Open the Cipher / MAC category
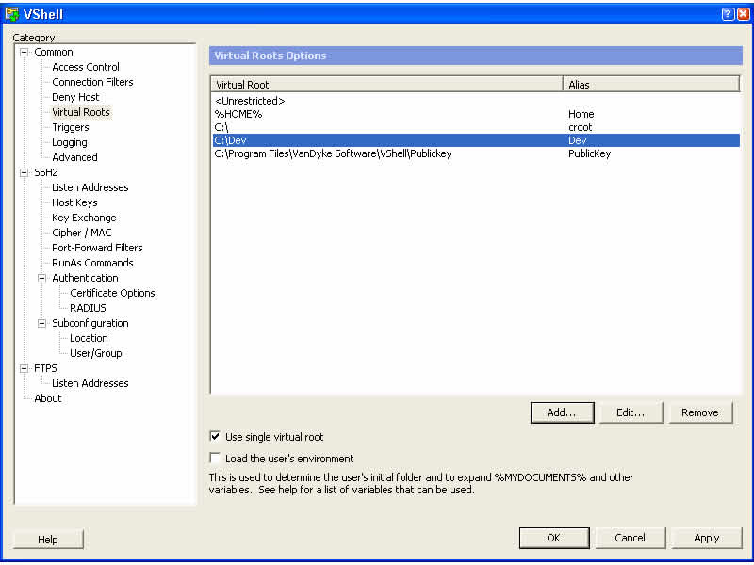This screenshot has height=565, width=754. [x=82, y=233]
